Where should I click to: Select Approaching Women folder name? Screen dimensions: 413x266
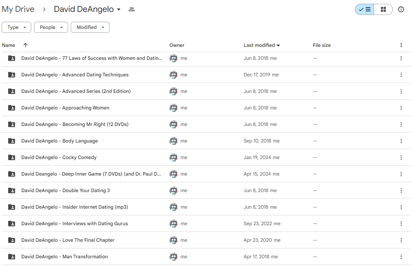point(65,108)
